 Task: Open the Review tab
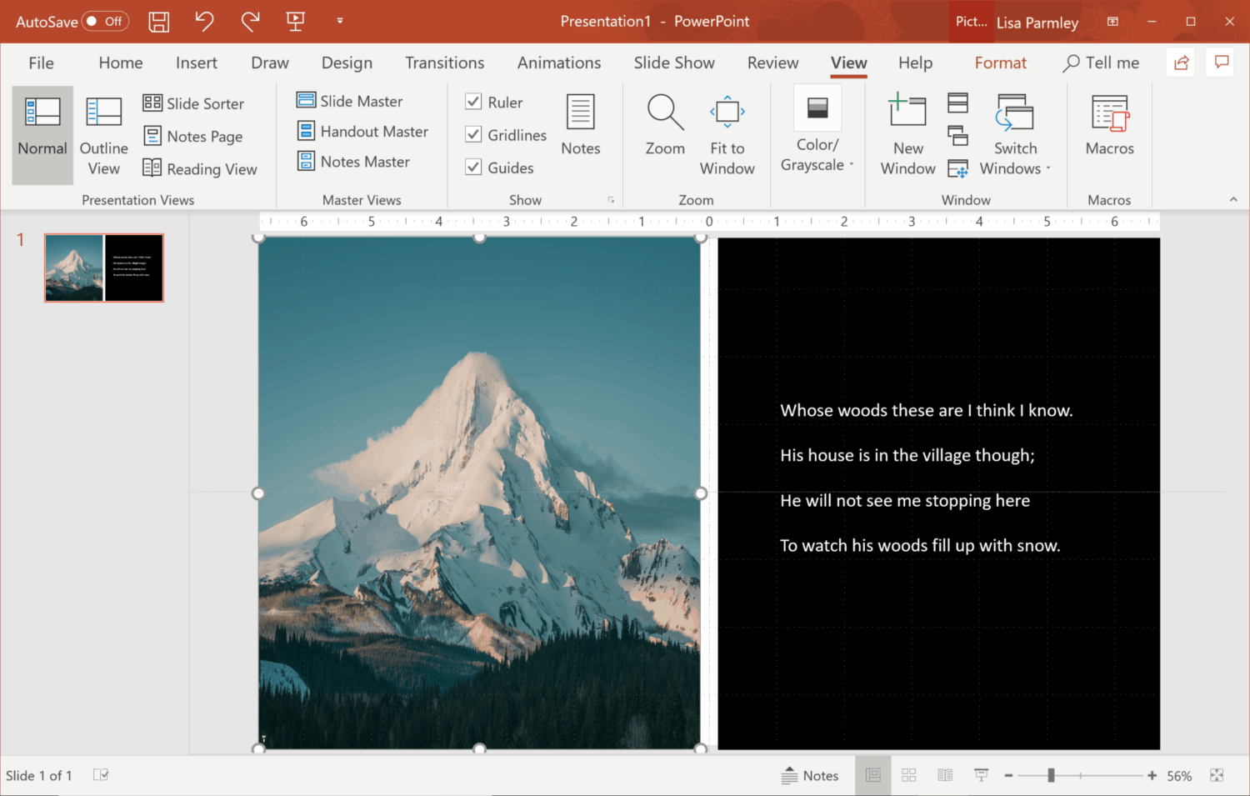772,63
